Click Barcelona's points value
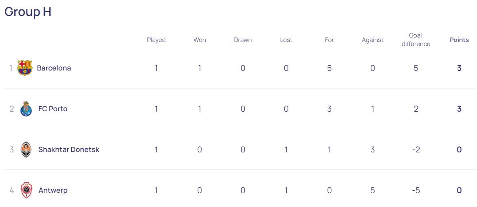Image resolution: width=477 pixels, height=207 pixels. (459, 68)
